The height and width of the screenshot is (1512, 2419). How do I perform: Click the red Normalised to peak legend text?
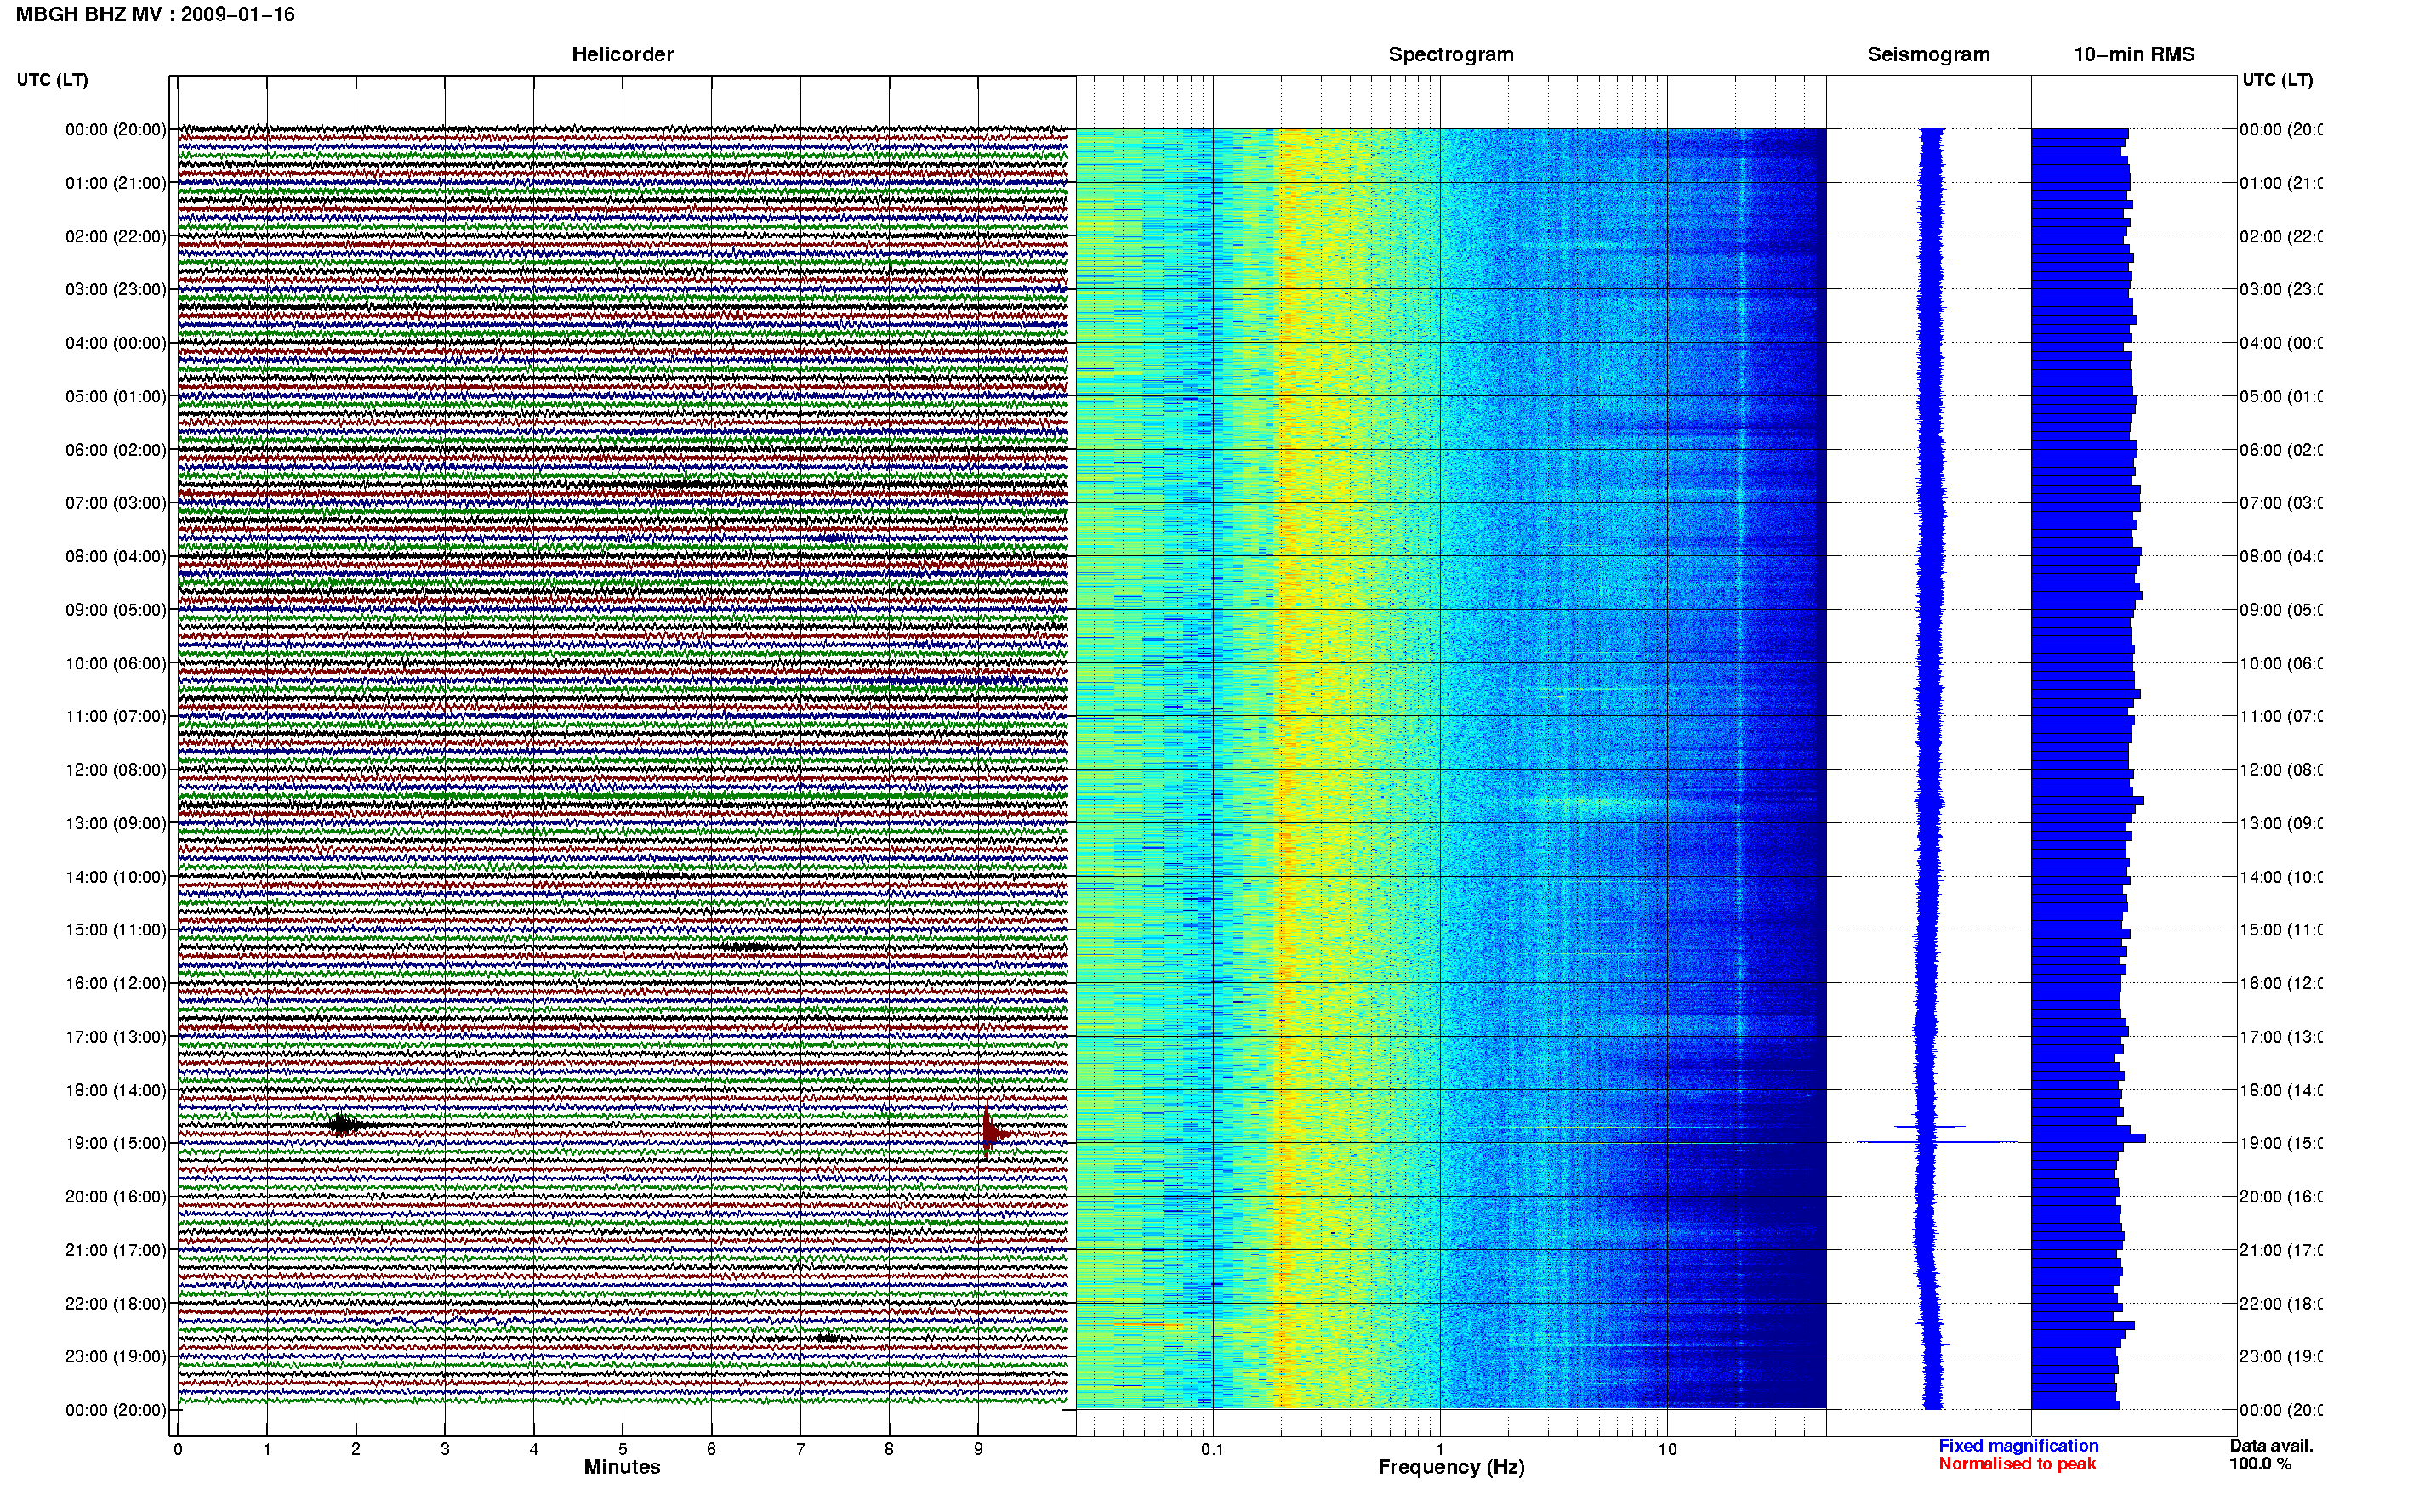(x=2017, y=1465)
